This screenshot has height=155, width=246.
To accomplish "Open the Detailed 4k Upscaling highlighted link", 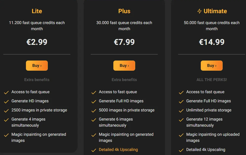I will (x=118, y=150).
